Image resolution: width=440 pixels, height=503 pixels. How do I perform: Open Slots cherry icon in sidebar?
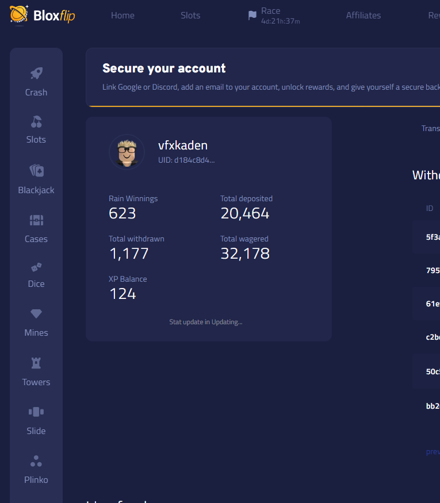(x=36, y=121)
